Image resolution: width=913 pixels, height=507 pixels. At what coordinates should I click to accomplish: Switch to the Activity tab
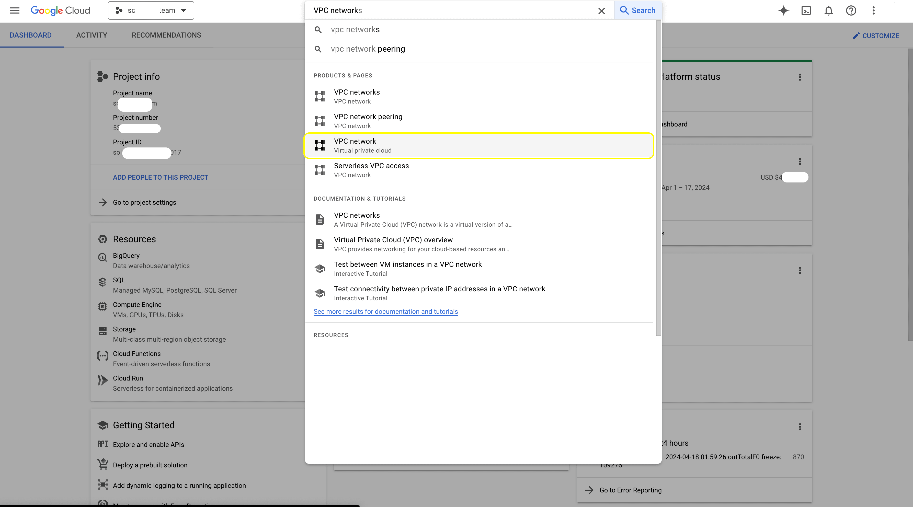92,35
